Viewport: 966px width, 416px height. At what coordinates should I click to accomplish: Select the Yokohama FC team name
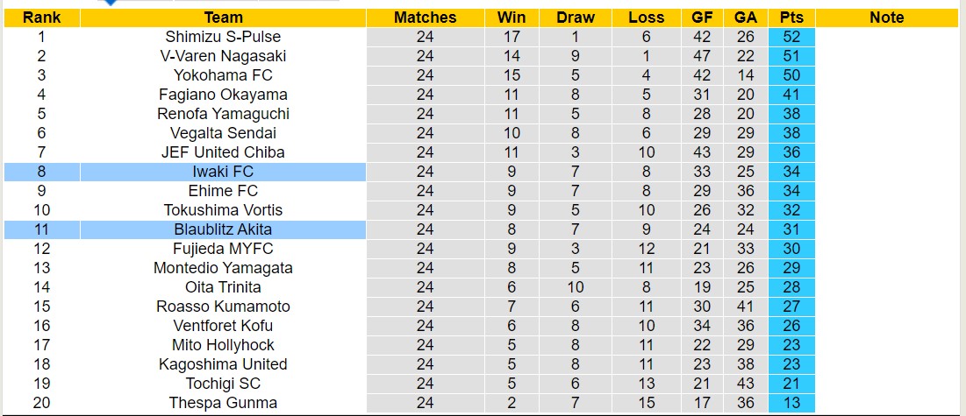click(x=223, y=75)
